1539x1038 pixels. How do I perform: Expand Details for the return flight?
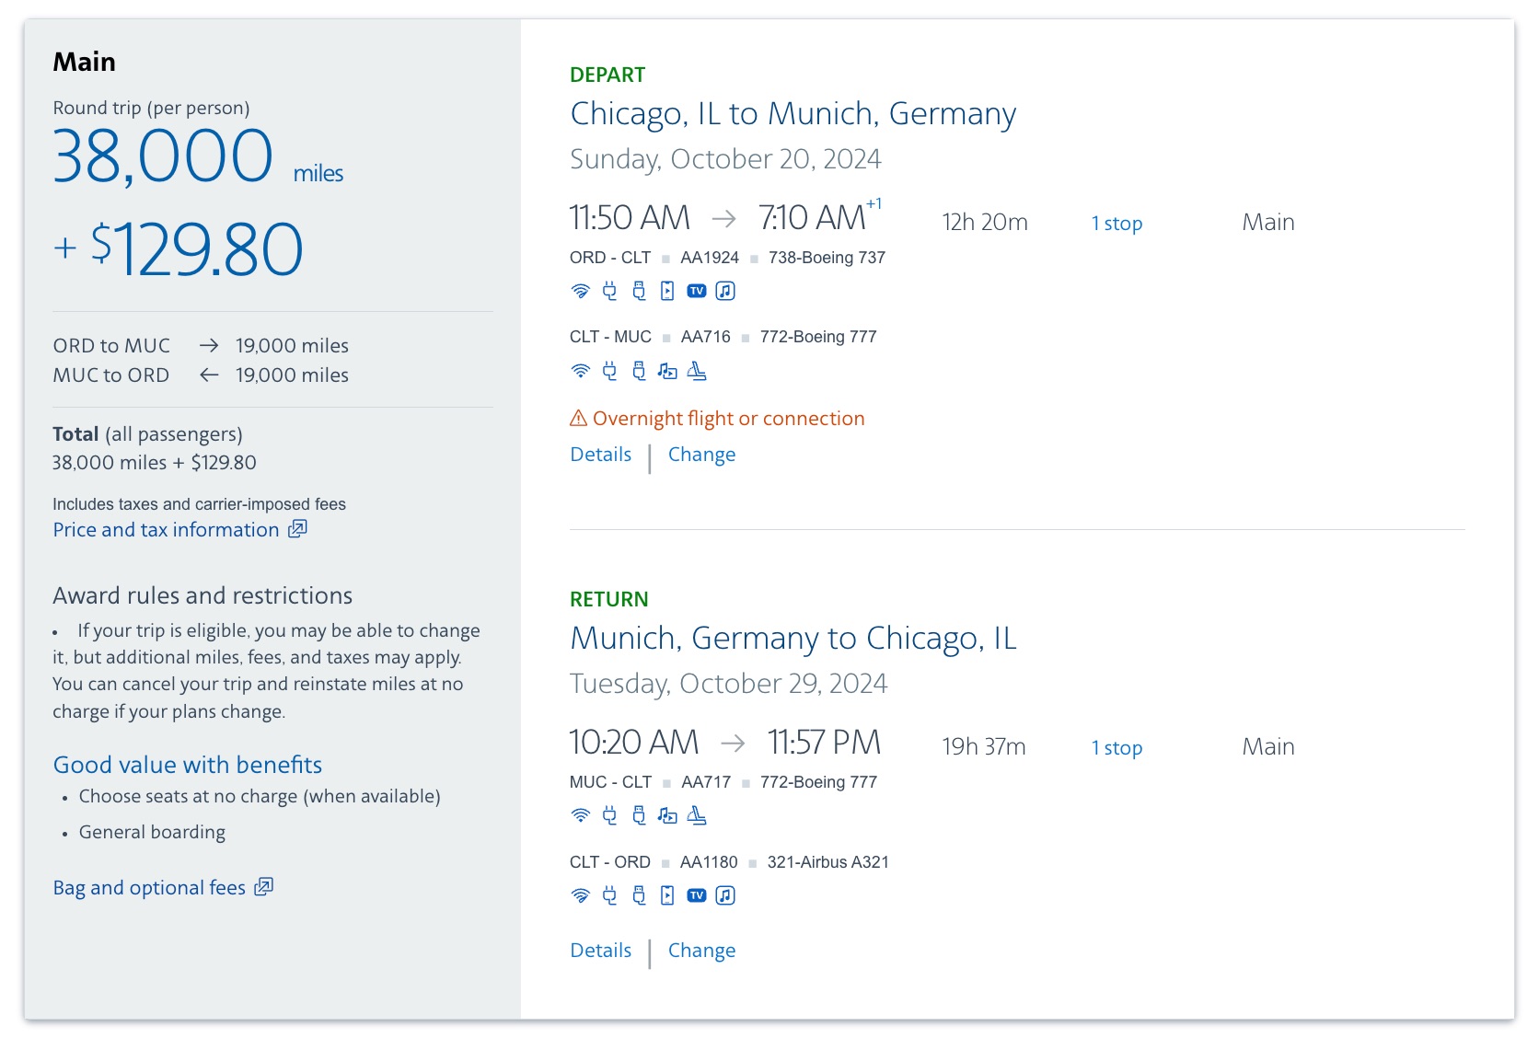(600, 950)
